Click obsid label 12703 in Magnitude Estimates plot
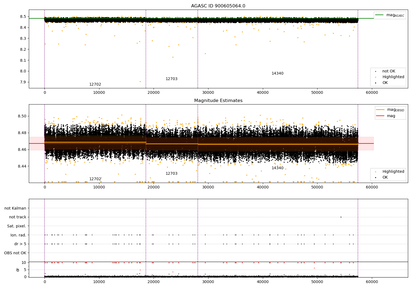Image resolution: width=412 pixels, height=288 pixels. click(x=171, y=174)
